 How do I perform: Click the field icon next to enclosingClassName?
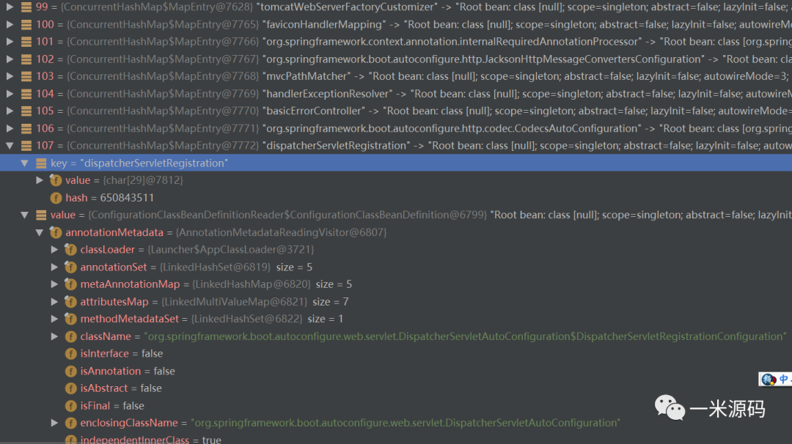click(70, 423)
